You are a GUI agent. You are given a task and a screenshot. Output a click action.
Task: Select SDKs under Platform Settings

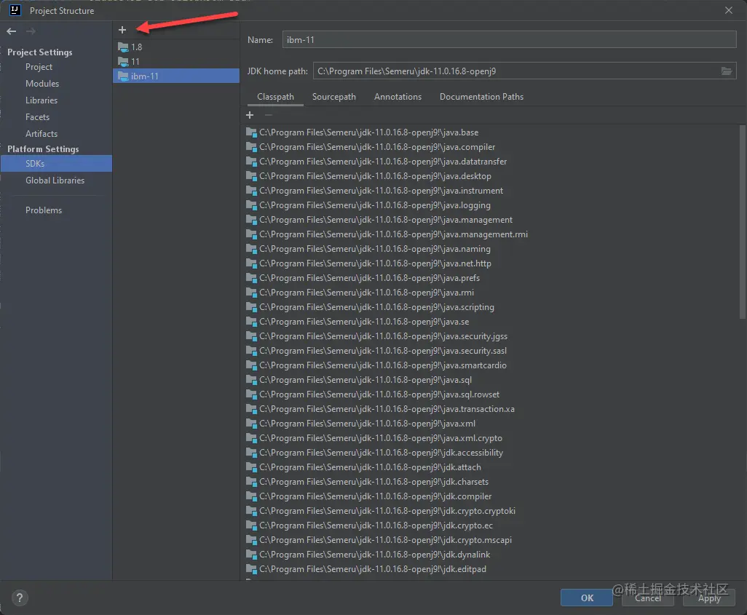coord(56,164)
